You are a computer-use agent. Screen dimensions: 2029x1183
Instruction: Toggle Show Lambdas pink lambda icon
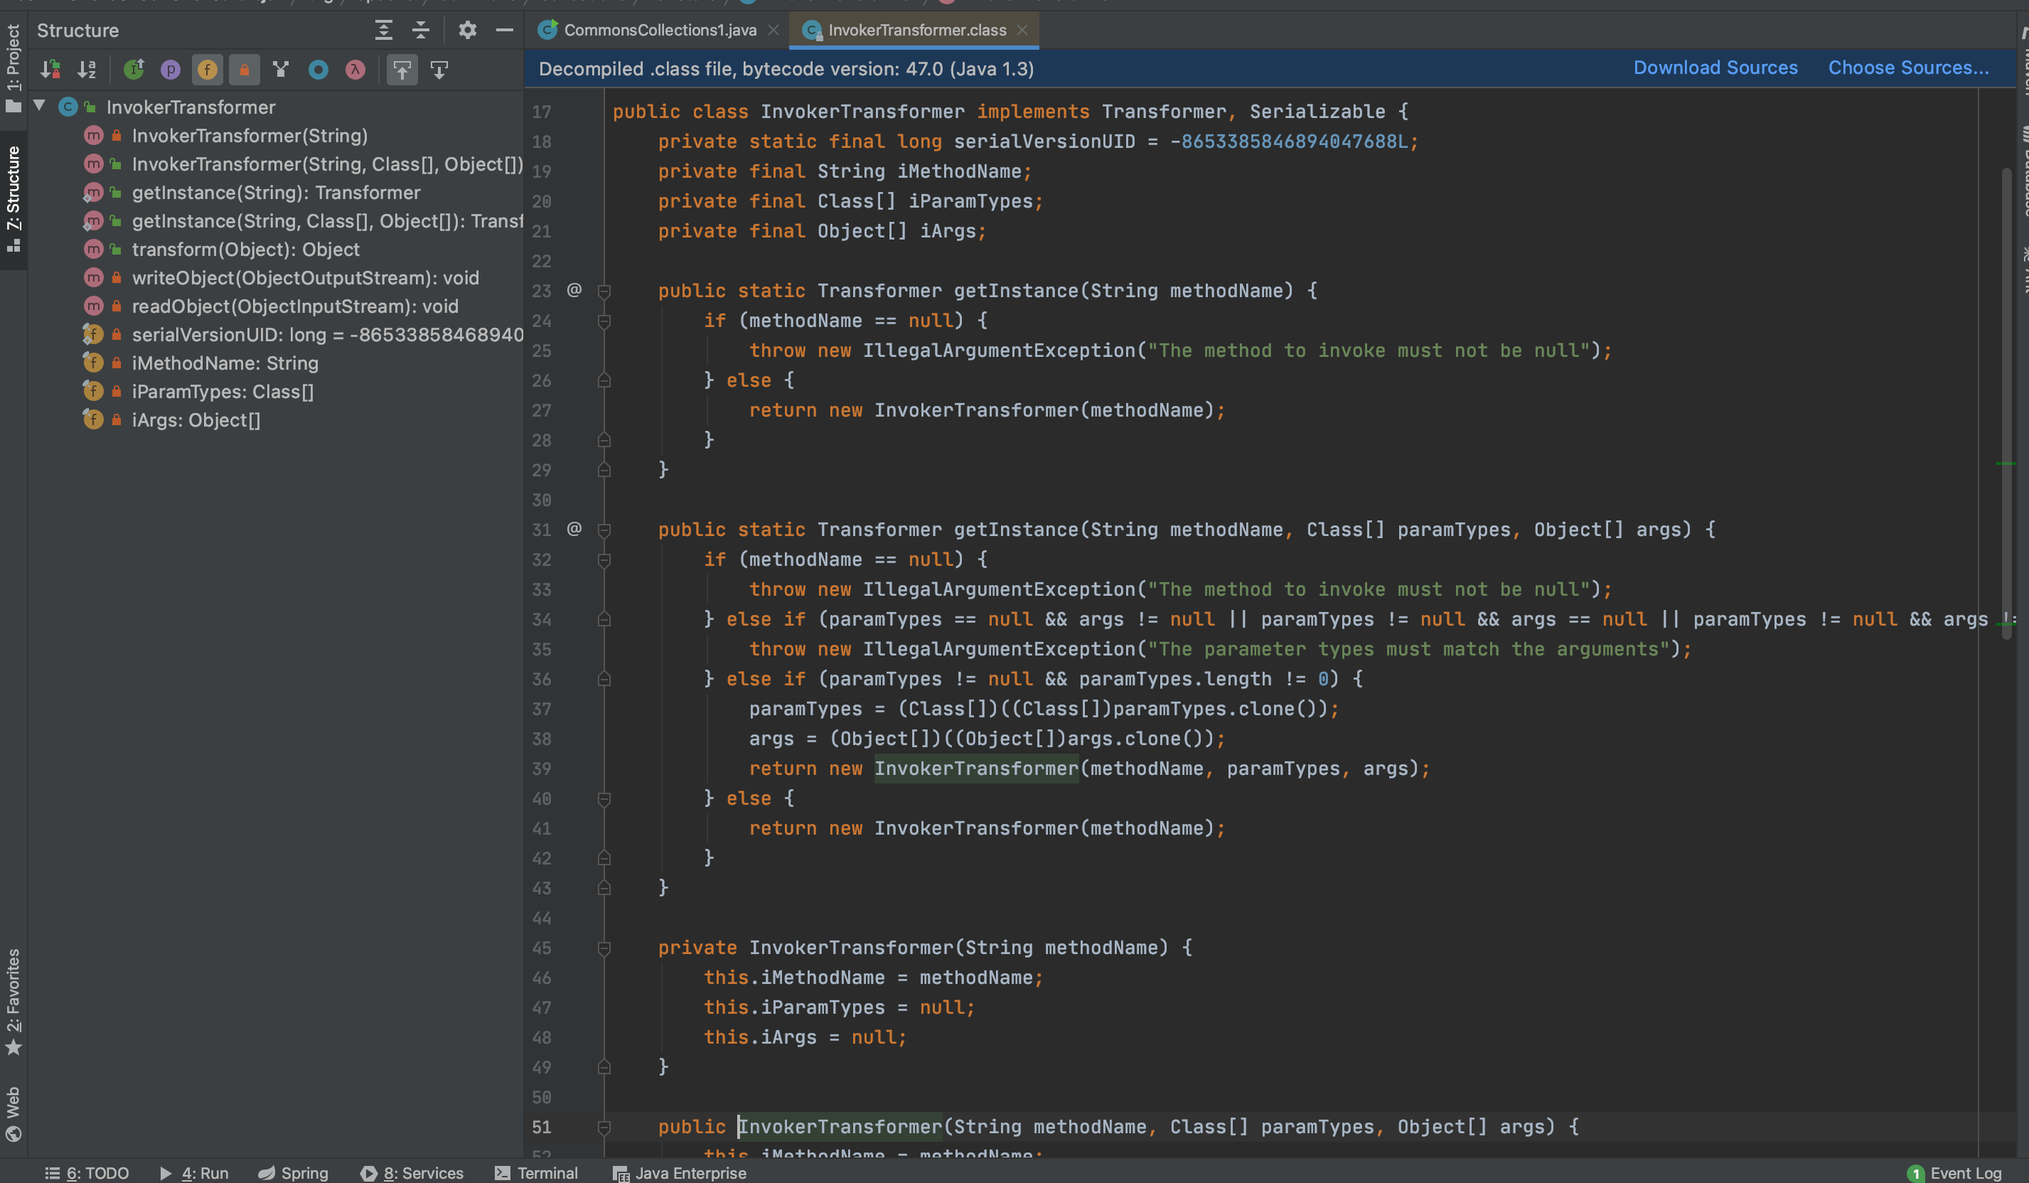355,70
